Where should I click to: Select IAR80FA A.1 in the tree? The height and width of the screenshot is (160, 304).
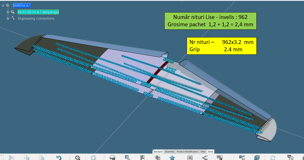point(22,5)
